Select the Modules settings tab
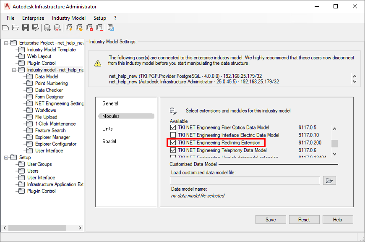Viewport: 365px width, 242px height. tap(126, 116)
